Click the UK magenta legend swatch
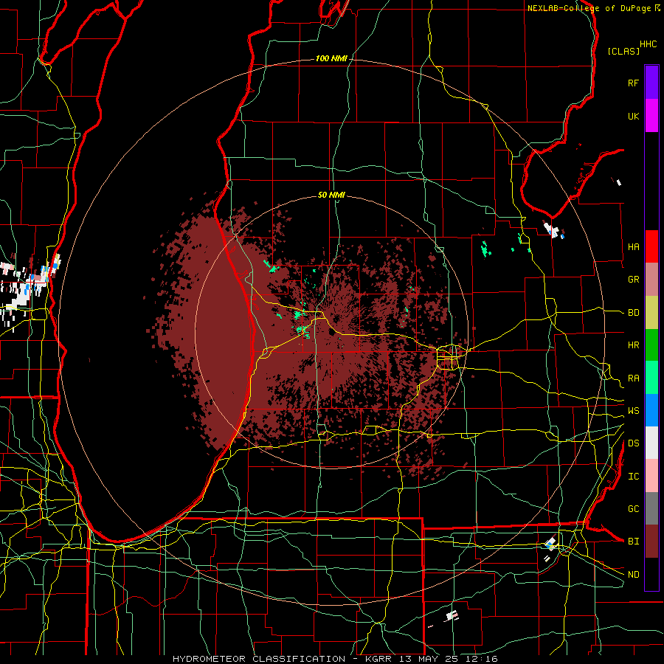Viewport: 664px width, 664px height. click(651, 116)
